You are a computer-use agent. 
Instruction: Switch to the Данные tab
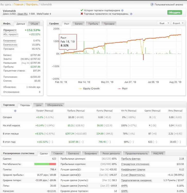pyautogui.click(x=21, y=24)
